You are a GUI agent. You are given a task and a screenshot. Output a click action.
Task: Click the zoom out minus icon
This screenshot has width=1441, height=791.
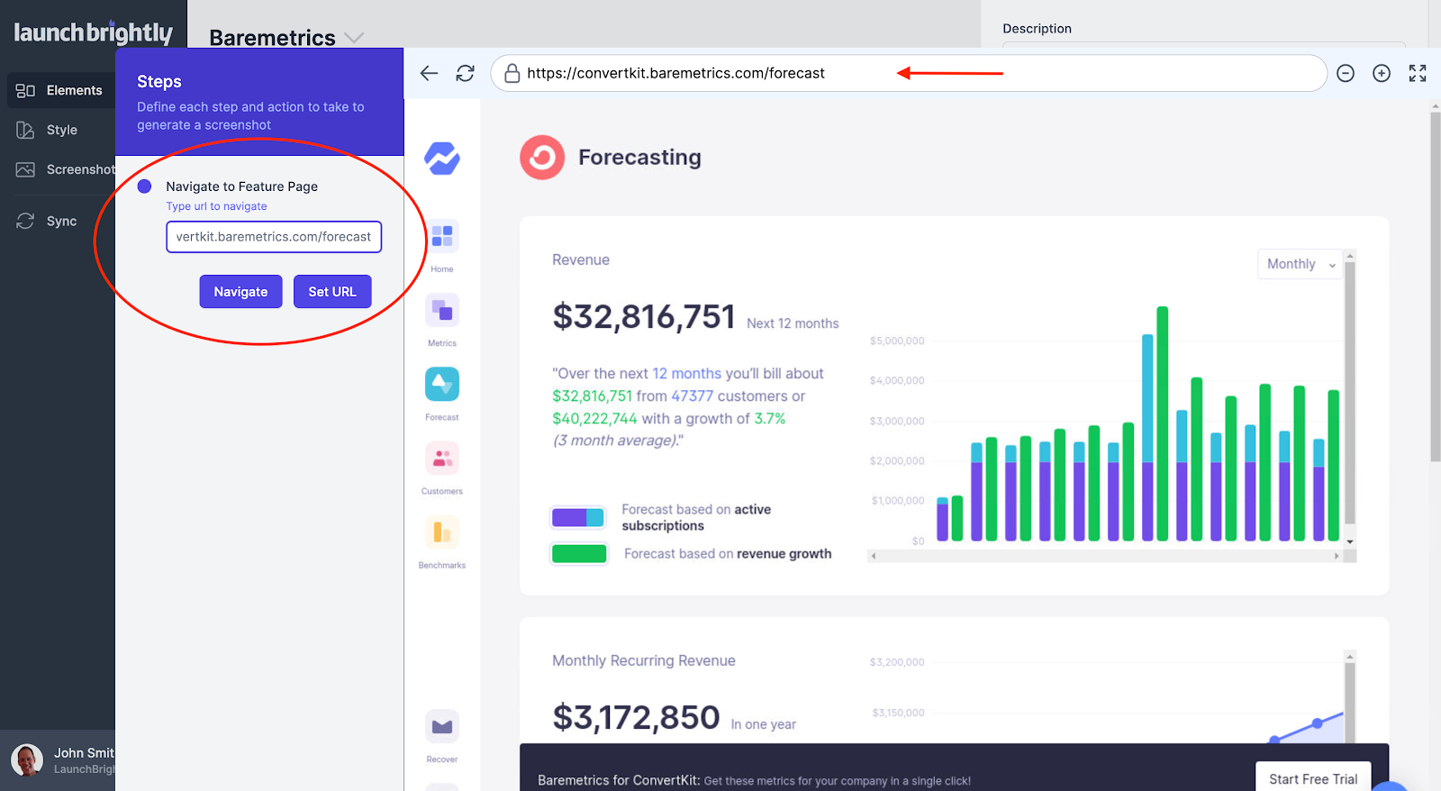[x=1346, y=73]
